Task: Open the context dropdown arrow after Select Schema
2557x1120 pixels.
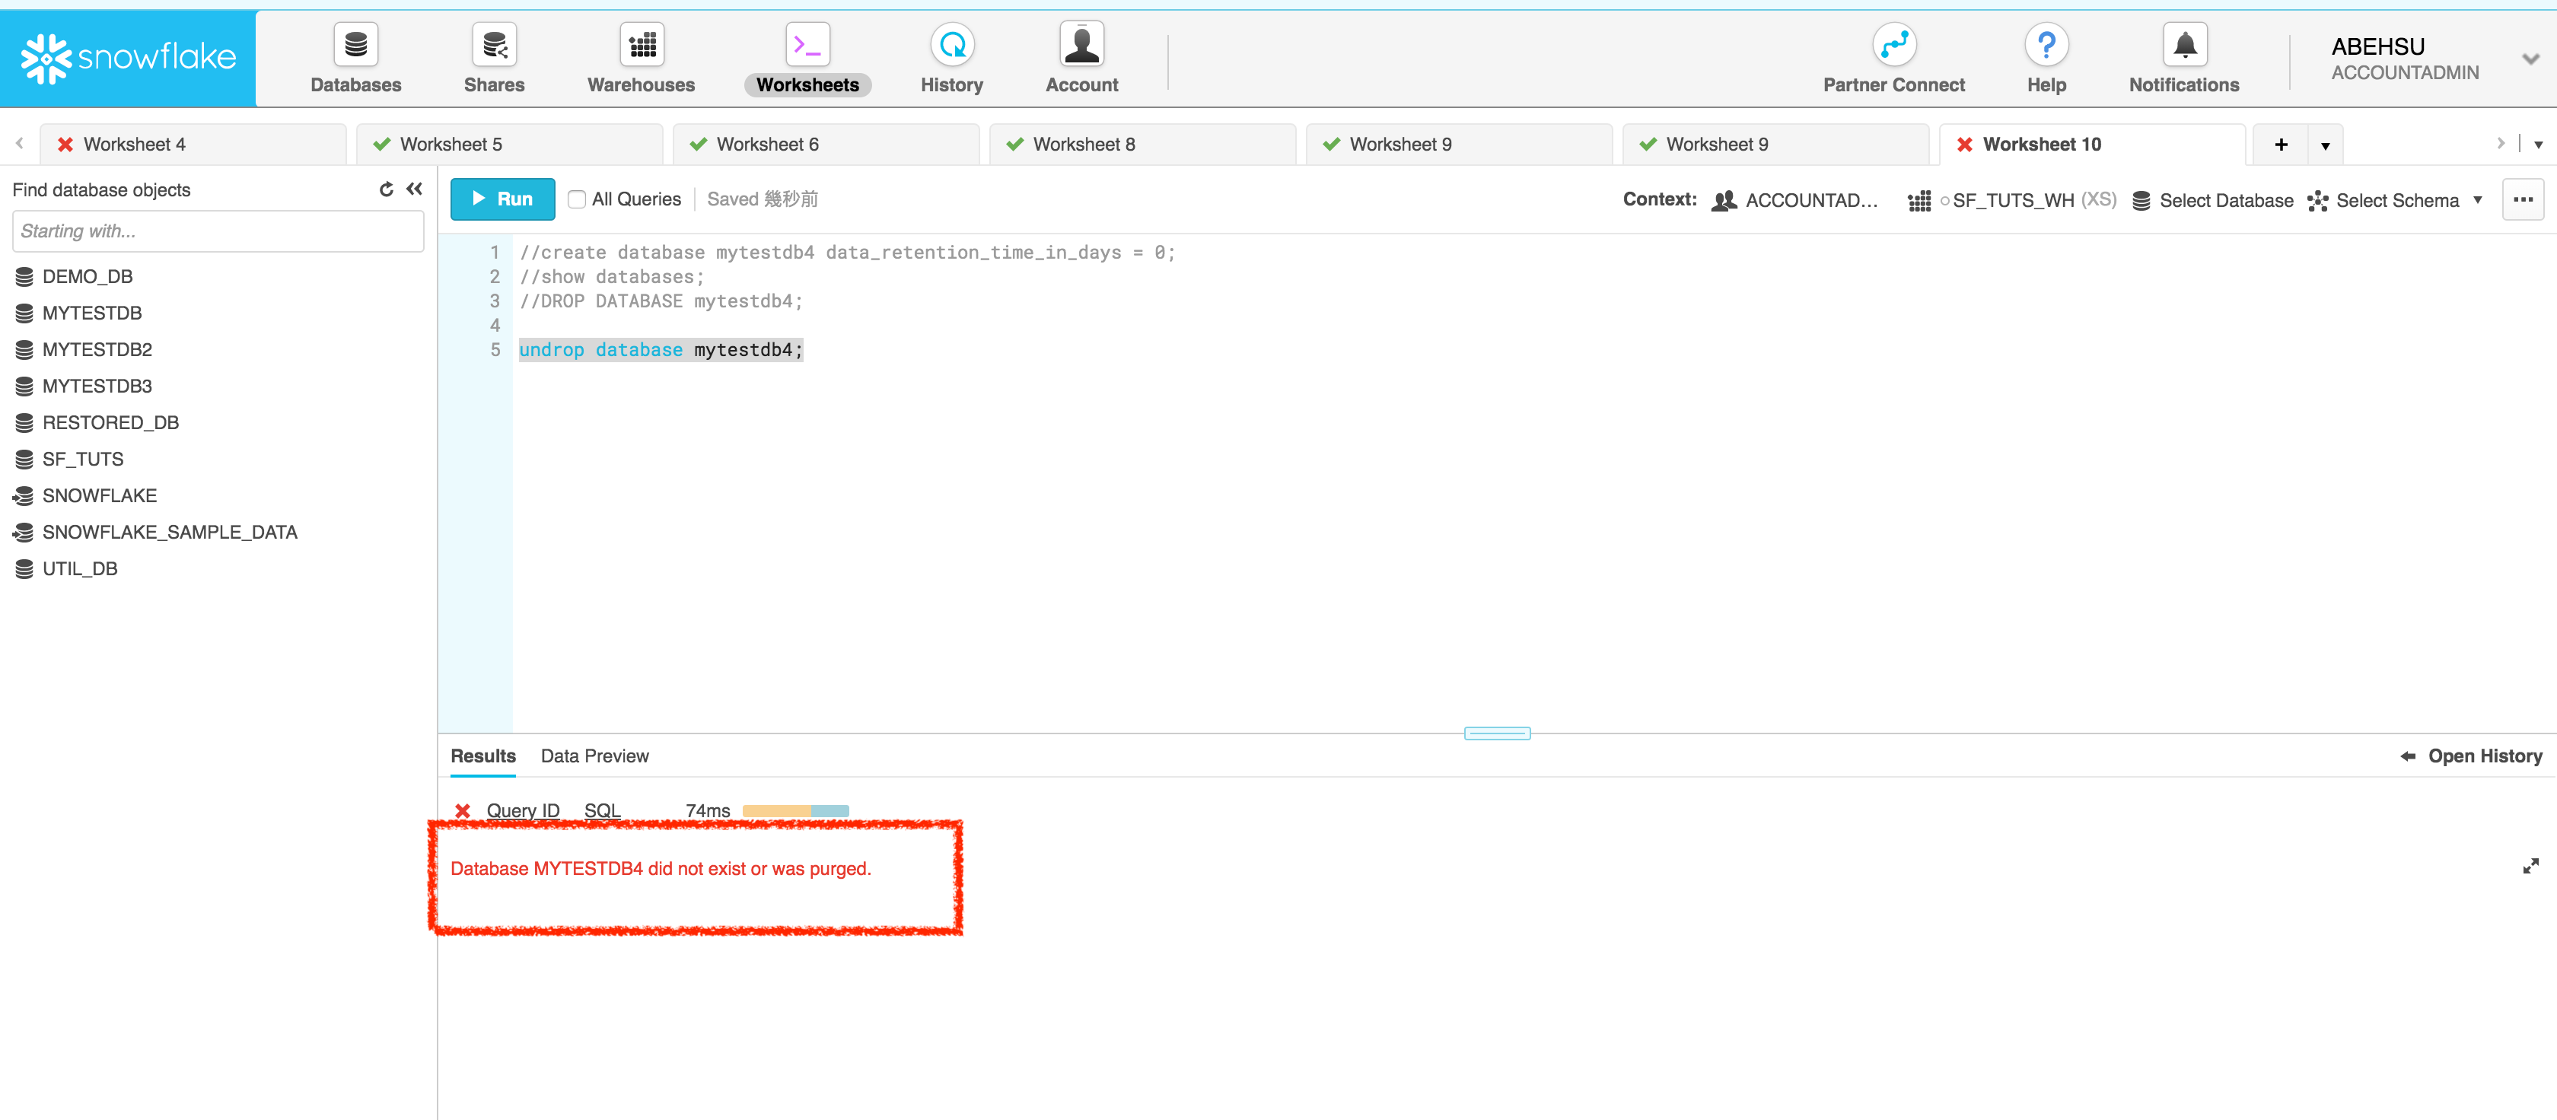Action: pos(2478,200)
